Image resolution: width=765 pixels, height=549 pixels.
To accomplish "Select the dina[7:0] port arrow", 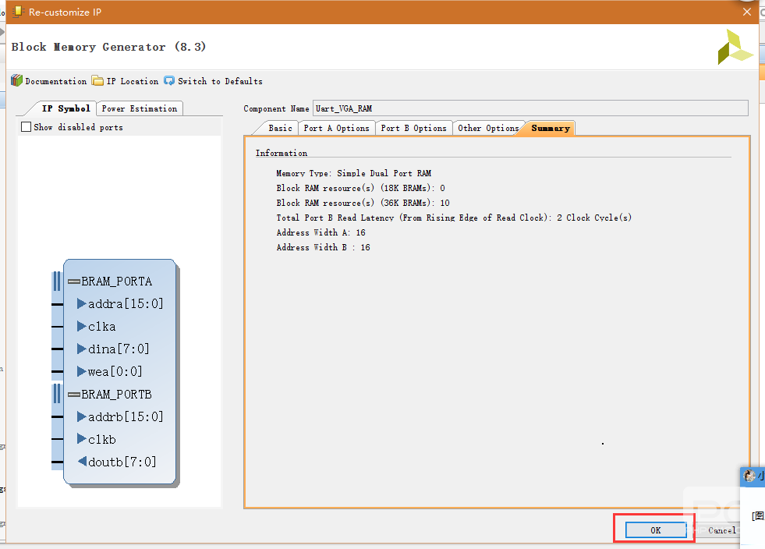I will [81, 349].
